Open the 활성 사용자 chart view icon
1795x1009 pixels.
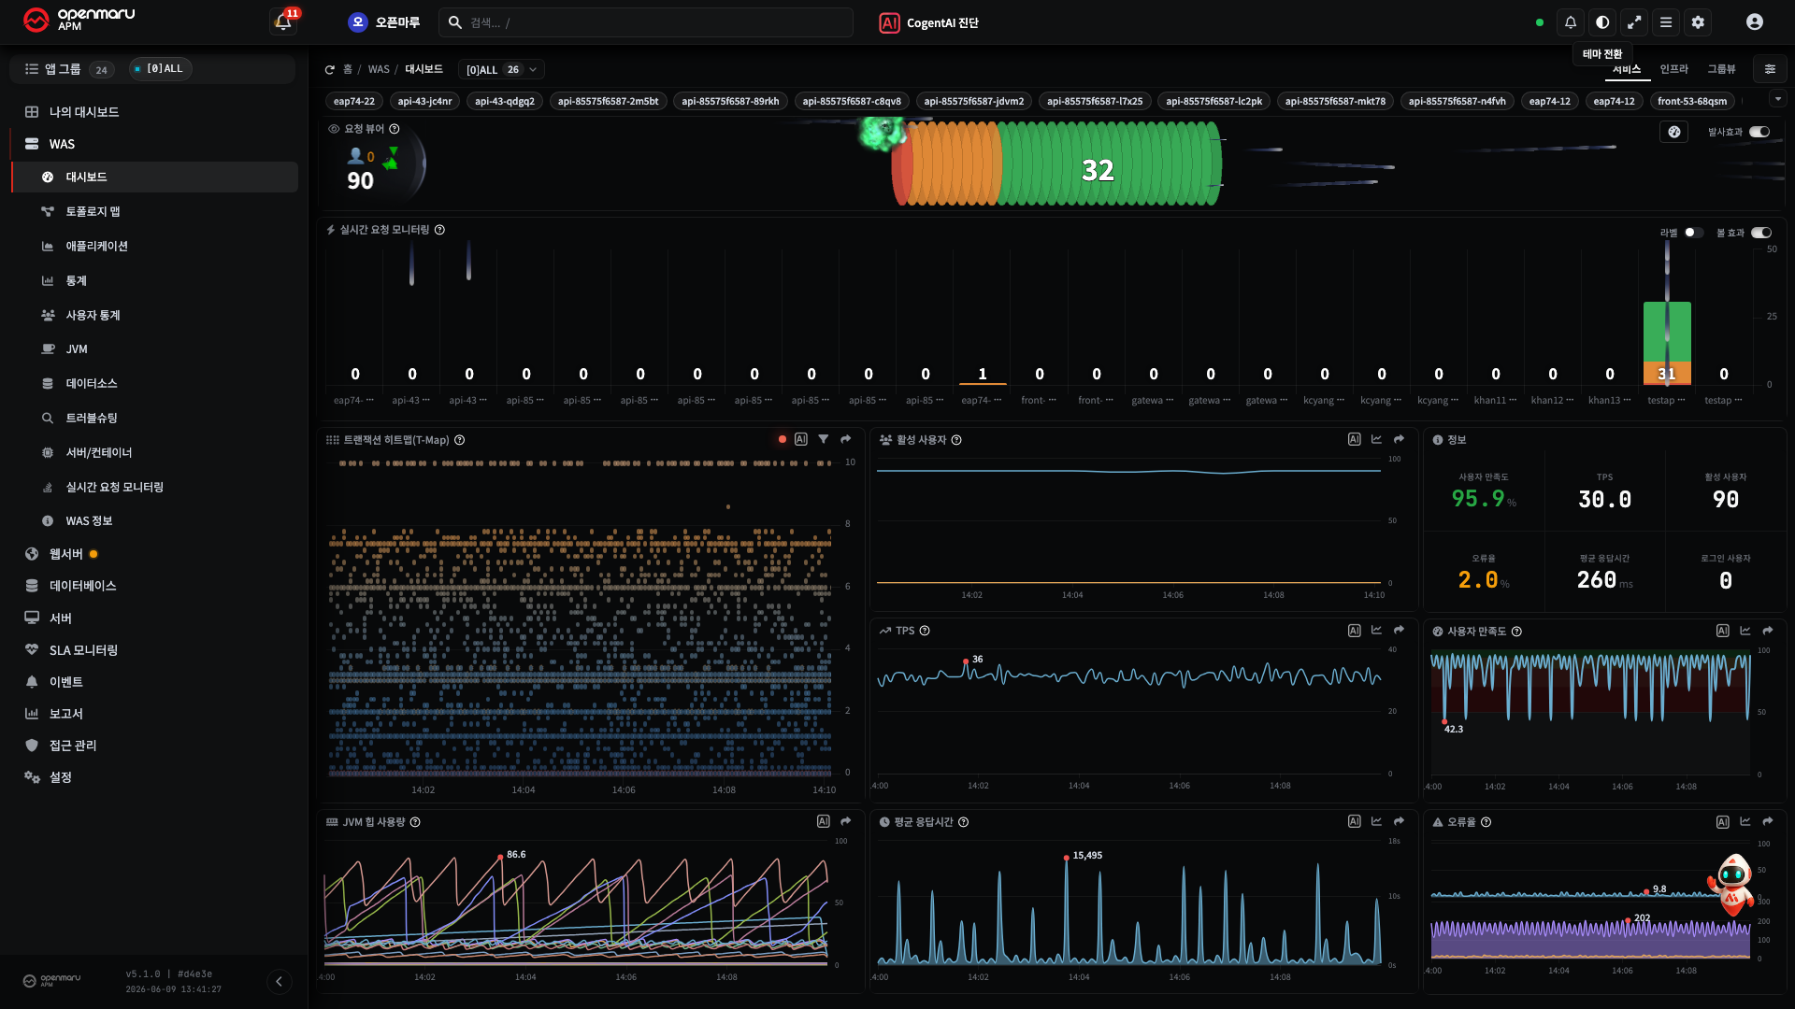click(1376, 439)
